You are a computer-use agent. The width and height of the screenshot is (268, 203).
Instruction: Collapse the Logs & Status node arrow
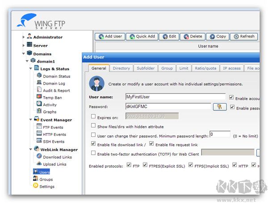pyautogui.click(x=30, y=68)
